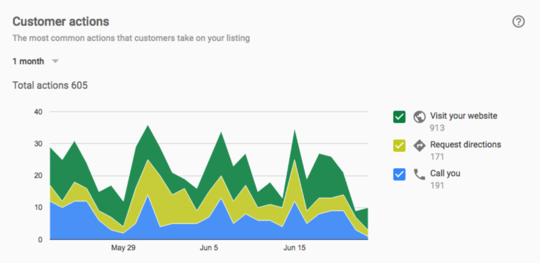This screenshot has width=540, height=263.
Task: Click the Total actions 605 text
Action: coord(50,85)
